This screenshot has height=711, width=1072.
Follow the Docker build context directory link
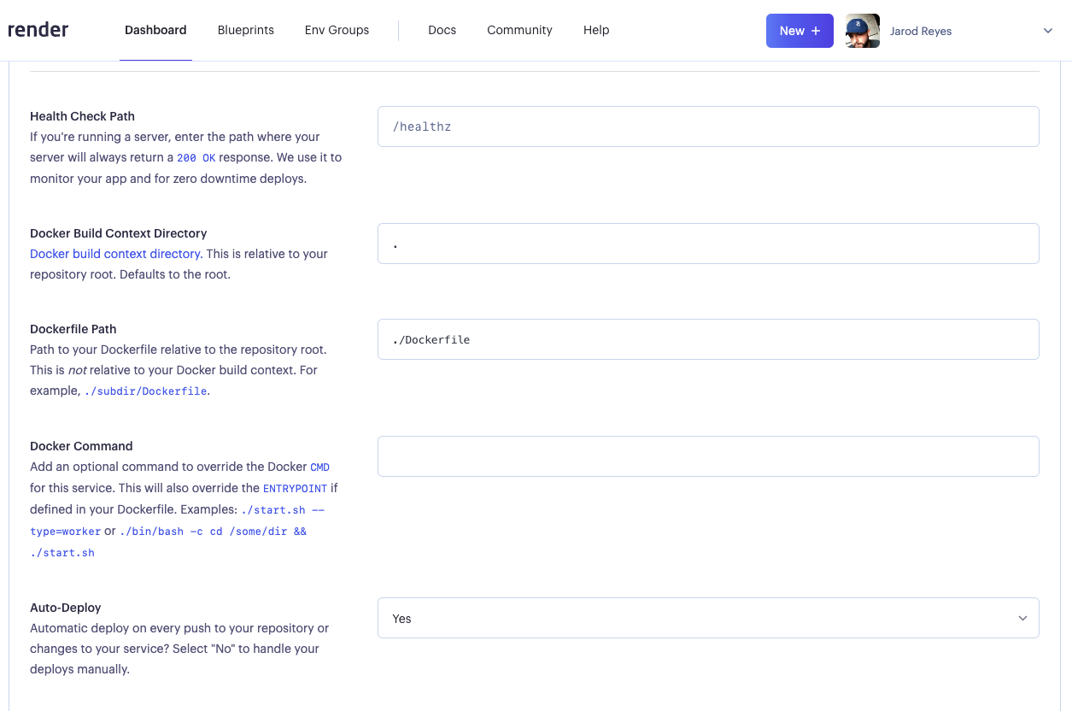[x=115, y=254]
